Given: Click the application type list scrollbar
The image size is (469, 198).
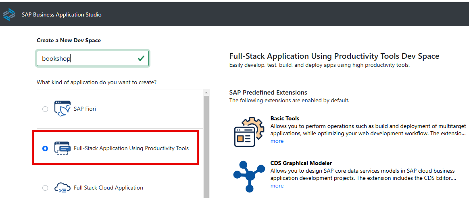Looking at the screenshot, I should click(x=206, y=146).
